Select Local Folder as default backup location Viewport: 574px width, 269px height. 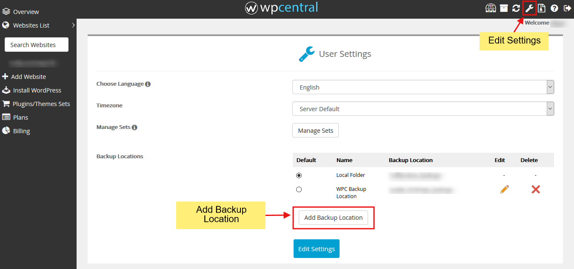(x=299, y=175)
